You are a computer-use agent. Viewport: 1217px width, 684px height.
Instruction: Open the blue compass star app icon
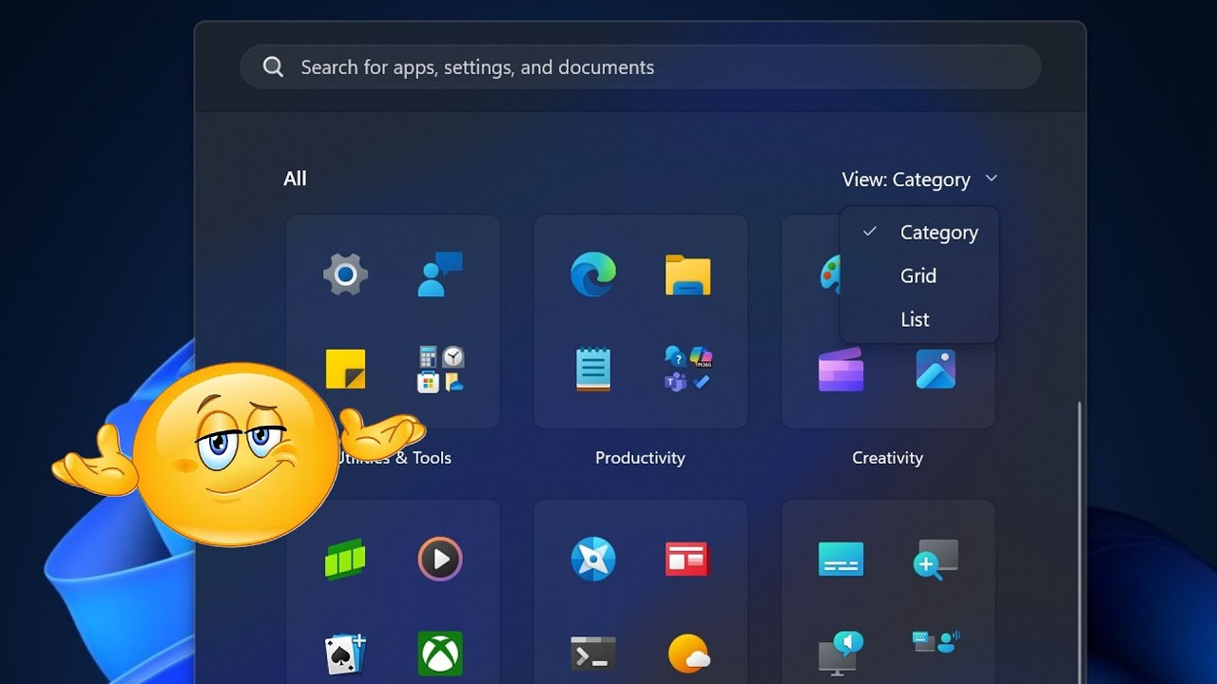click(x=593, y=560)
